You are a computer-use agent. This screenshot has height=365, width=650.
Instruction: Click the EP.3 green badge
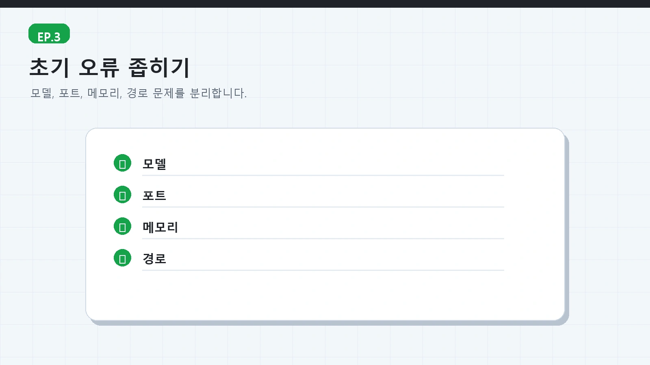[x=49, y=34]
